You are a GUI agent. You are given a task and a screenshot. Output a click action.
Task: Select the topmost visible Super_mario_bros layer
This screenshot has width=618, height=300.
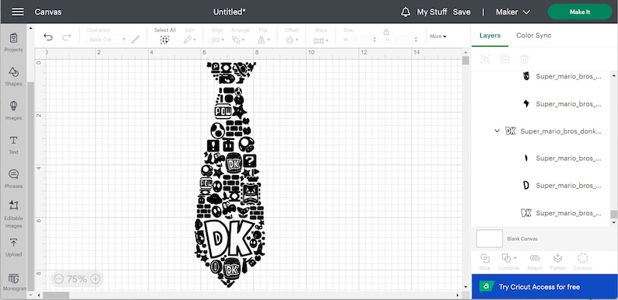tap(562, 76)
